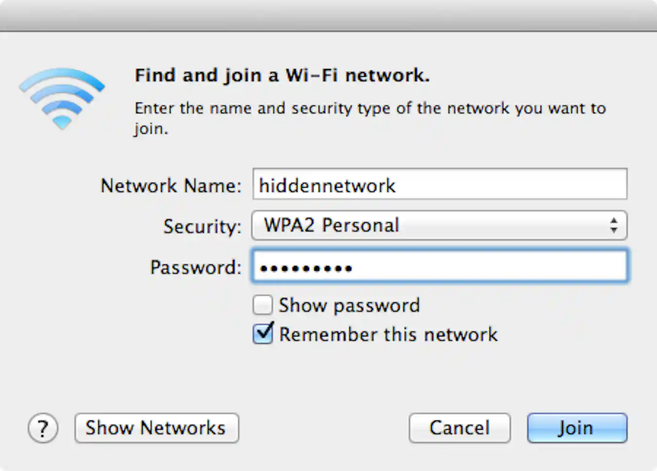Click the dialog's top arc of the Wi-Fi symbol
This screenshot has width=657, height=471.
coord(62,75)
